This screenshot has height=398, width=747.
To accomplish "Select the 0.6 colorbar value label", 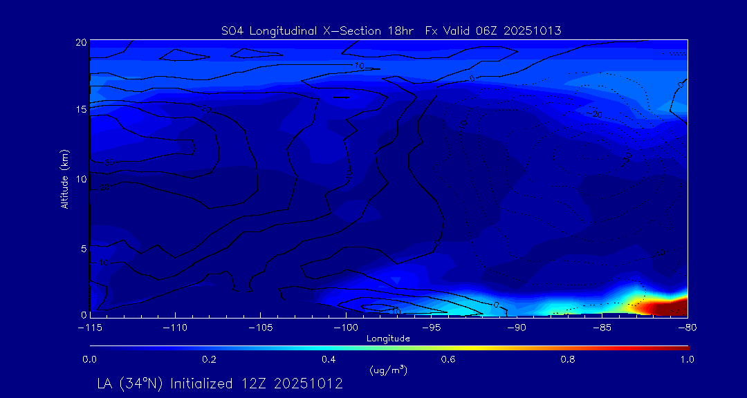I will (448, 359).
